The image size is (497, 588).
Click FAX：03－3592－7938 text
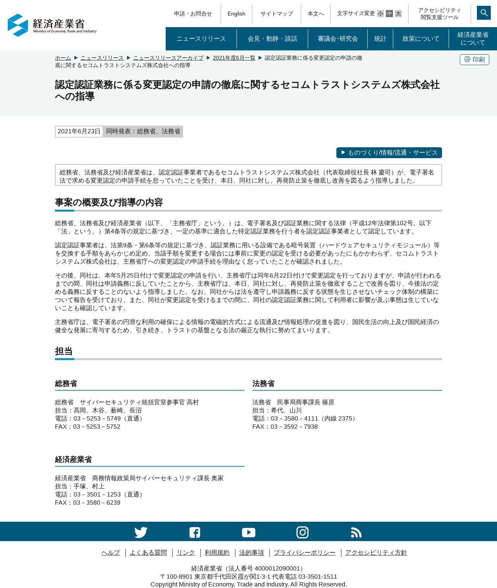pyautogui.click(x=285, y=427)
